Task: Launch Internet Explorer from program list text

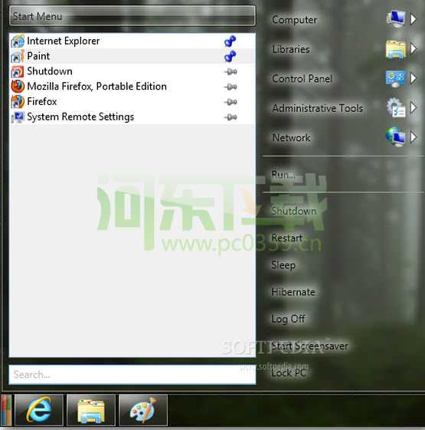Action: pyautogui.click(x=64, y=41)
